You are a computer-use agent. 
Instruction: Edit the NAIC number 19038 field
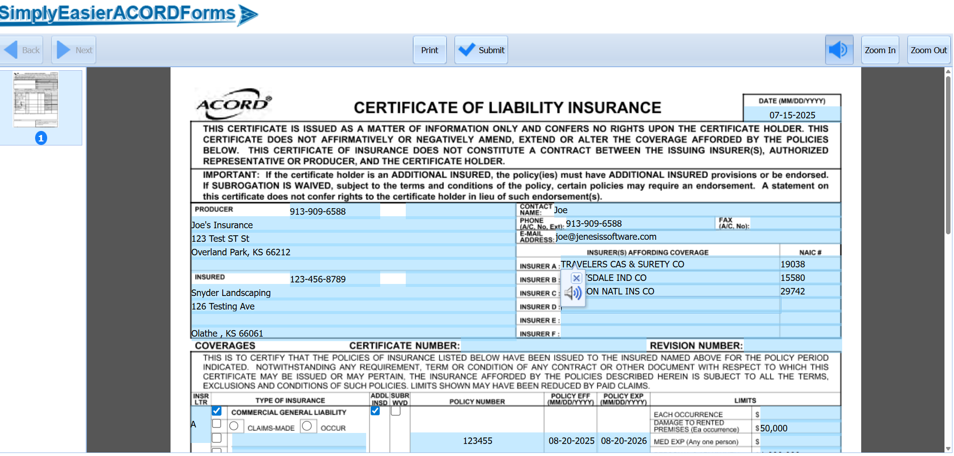point(810,264)
